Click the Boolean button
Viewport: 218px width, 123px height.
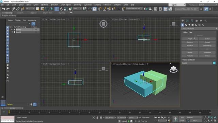click(x=207, y=56)
